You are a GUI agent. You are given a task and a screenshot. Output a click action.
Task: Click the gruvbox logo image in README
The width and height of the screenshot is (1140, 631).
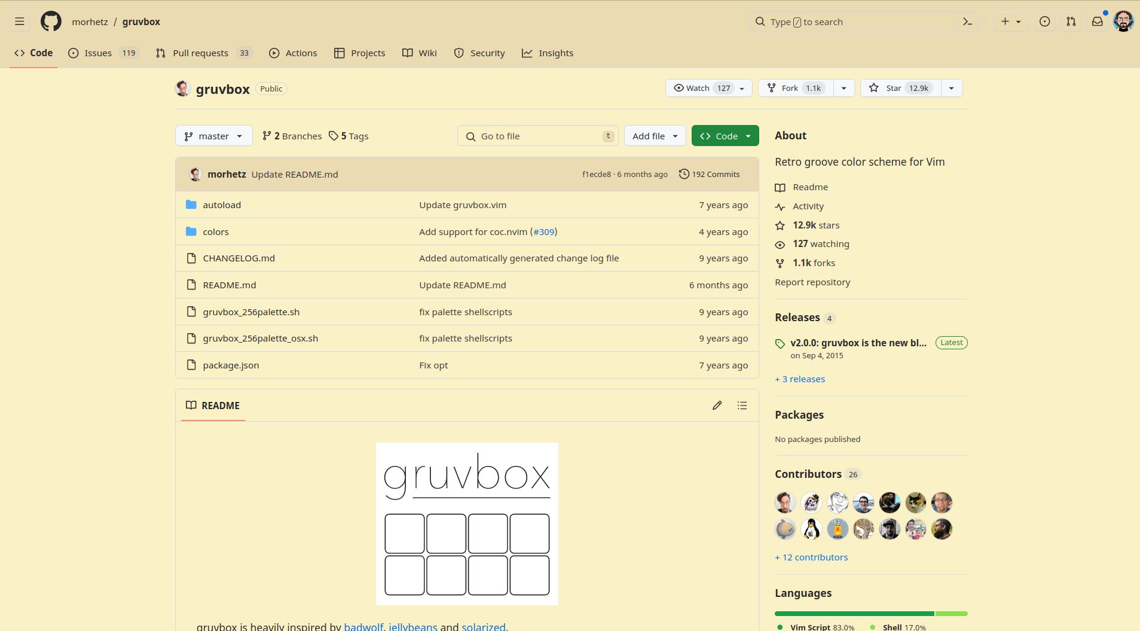[467, 523]
